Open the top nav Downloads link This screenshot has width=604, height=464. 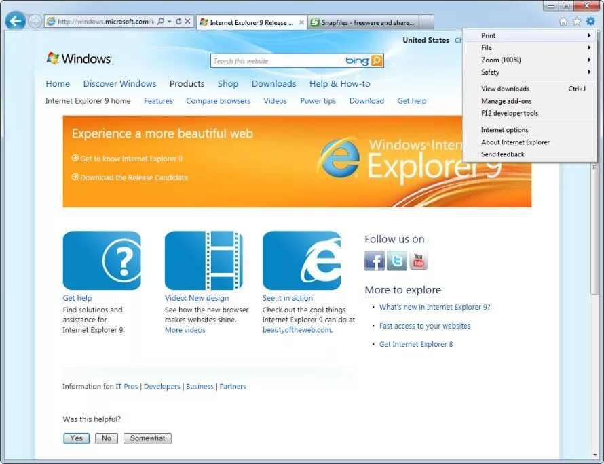tap(274, 84)
